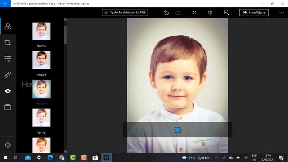This screenshot has width=288, height=162.
Task: Open the more options ellipsis menu
Action: [281, 13]
